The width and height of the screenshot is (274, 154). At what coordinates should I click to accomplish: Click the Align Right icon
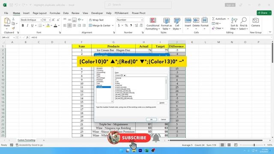74,26
